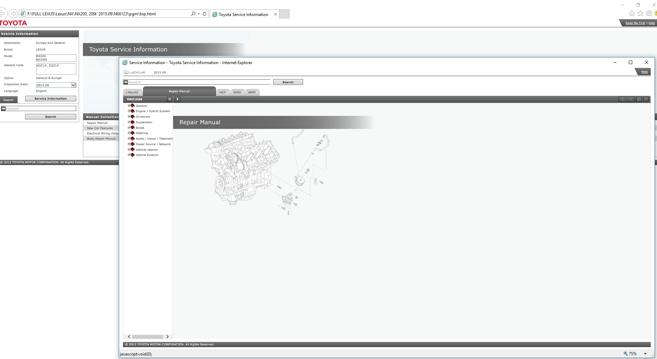Click the book icon beside Audio / Visual
Image resolution: width=657 pixels, height=359 pixels.
click(132, 139)
